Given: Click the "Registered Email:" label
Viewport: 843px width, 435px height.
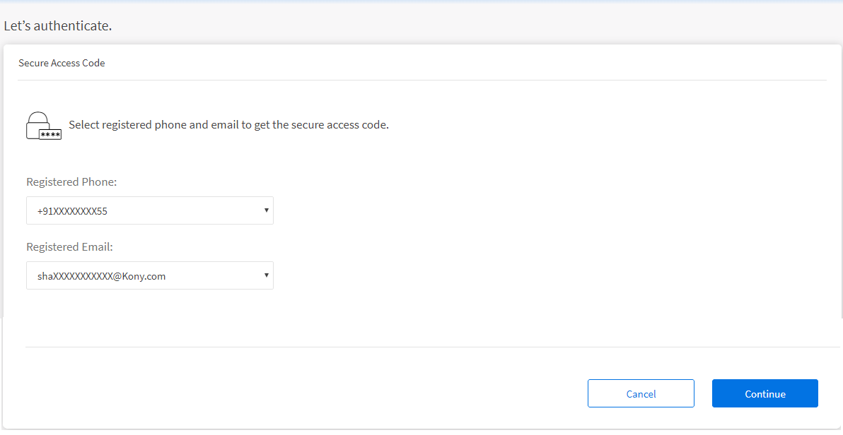Looking at the screenshot, I should click(x=69, y=247).
